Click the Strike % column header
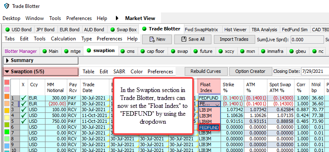Screen dimensions: 329x152 232,87
